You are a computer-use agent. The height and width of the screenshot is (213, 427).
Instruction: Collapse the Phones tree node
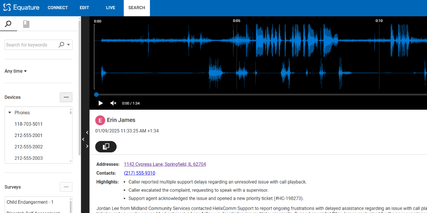click(x=10, y=113)
